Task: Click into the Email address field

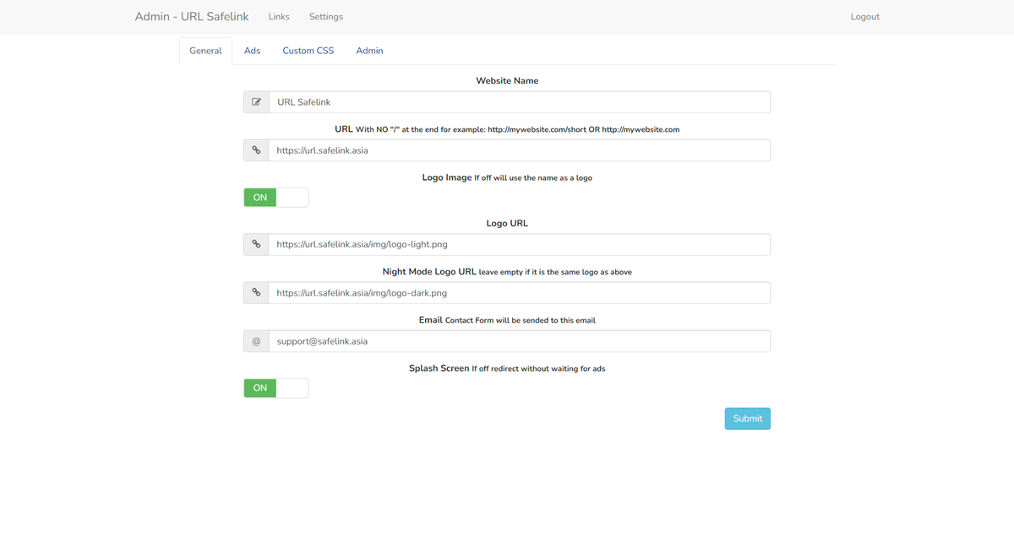Action: [519, 341]
